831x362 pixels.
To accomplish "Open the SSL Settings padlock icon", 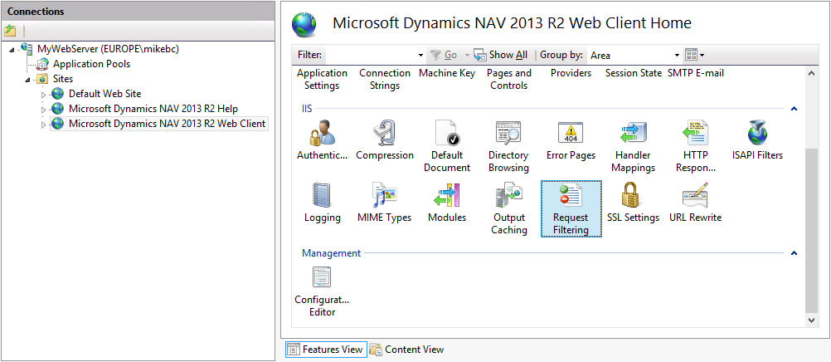I will [633, 197].
